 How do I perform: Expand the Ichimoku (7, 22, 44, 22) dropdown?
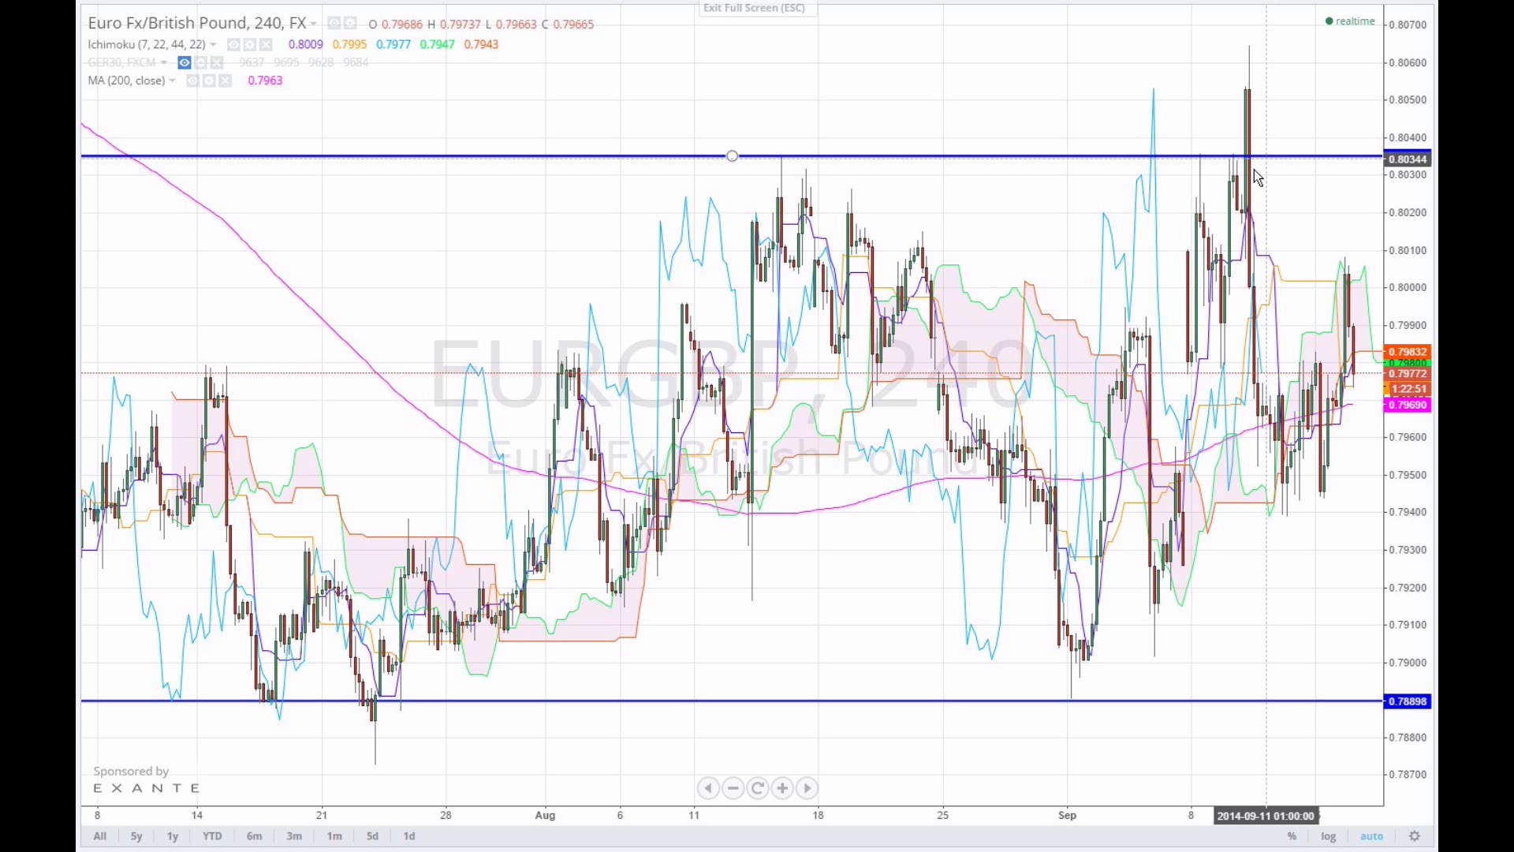click(x=213, y=45)
